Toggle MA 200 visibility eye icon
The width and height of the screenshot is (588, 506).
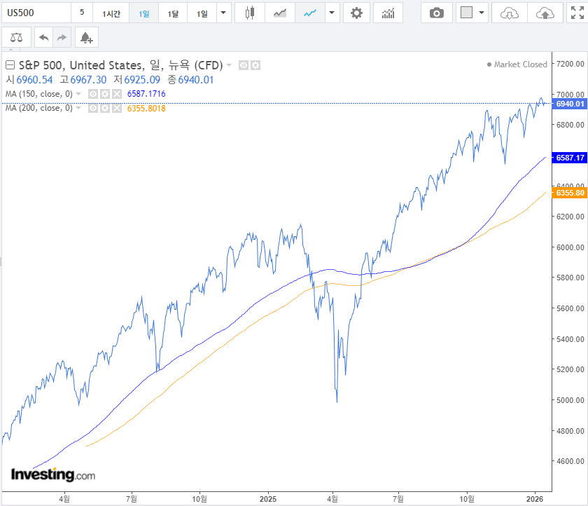click(x=93, y=109)
